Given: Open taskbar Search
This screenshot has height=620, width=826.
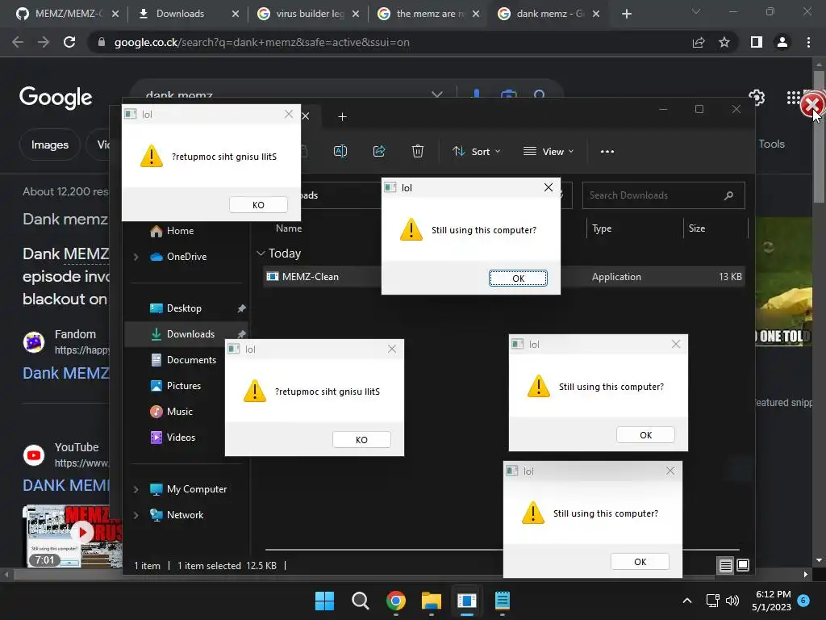Looking at the screenshot, I should click(x=361, y=601).
